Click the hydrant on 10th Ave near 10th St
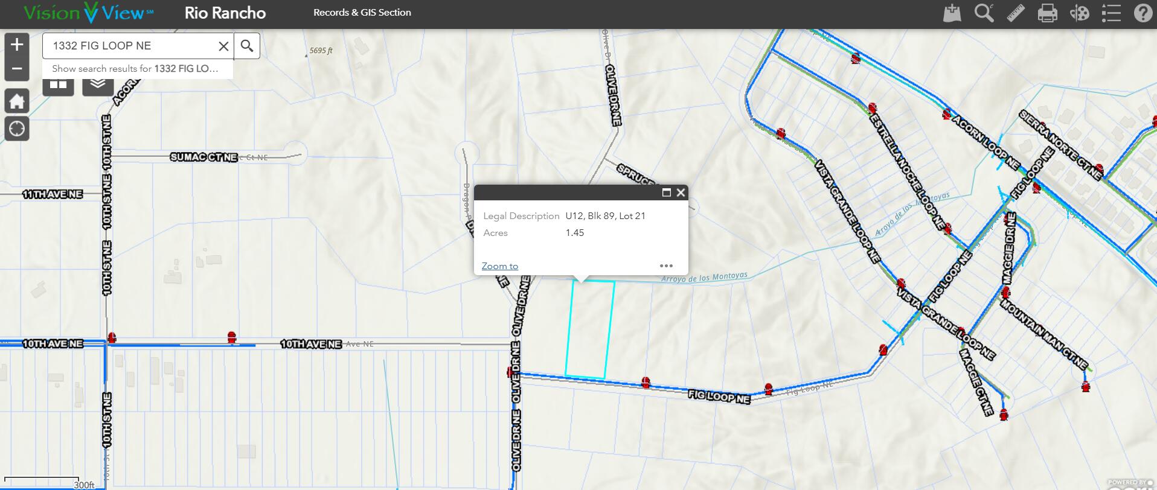1157x490 pixels. (112, 338)
